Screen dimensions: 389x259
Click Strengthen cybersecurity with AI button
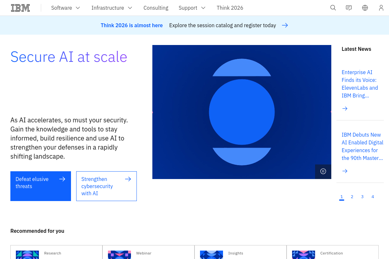coord(106,186)
